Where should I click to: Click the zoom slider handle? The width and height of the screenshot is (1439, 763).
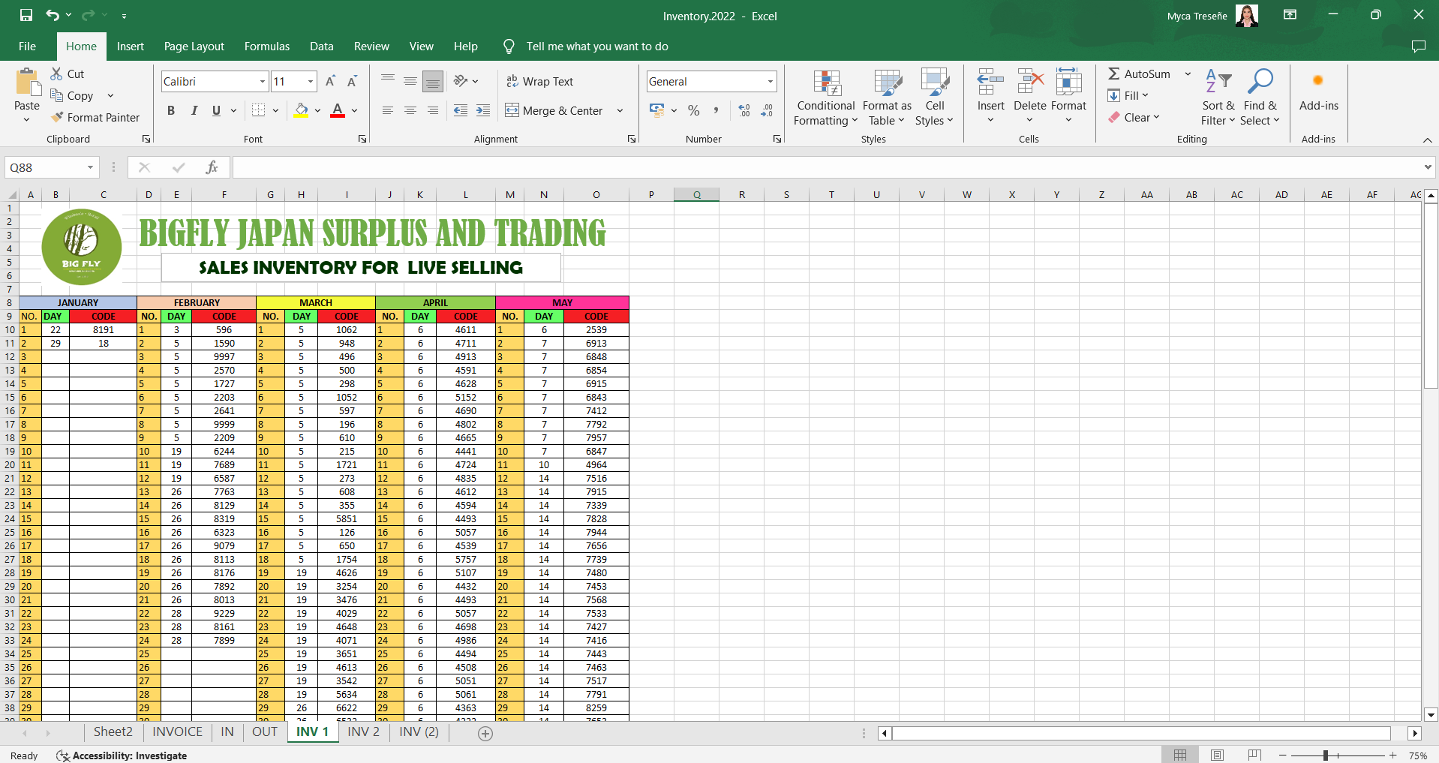1326,755
